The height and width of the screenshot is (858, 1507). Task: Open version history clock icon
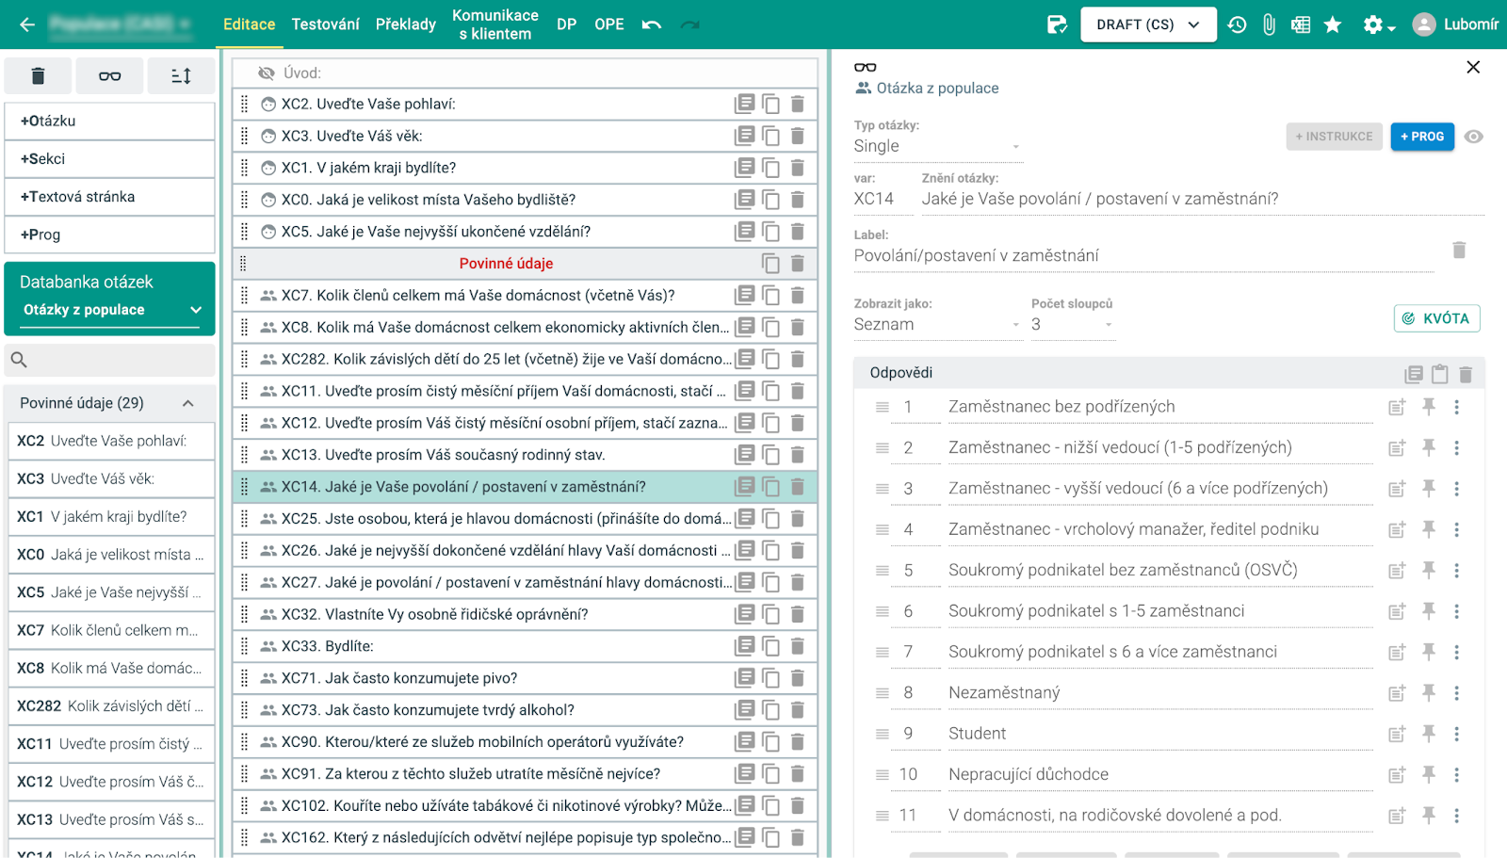(1237, 24)
